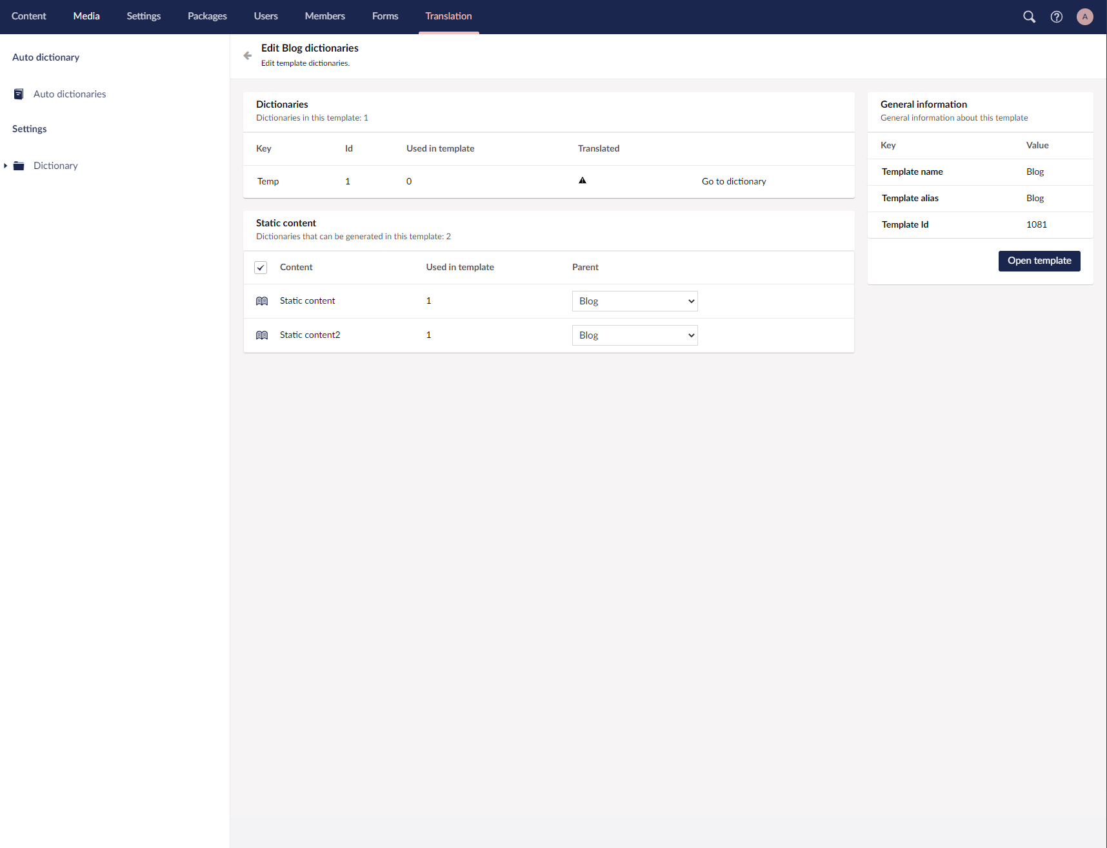This screenshot has height=848, width=1107.
Task: Select Auto dictionaries in sidebar
Action: click(x=70, y=94)
